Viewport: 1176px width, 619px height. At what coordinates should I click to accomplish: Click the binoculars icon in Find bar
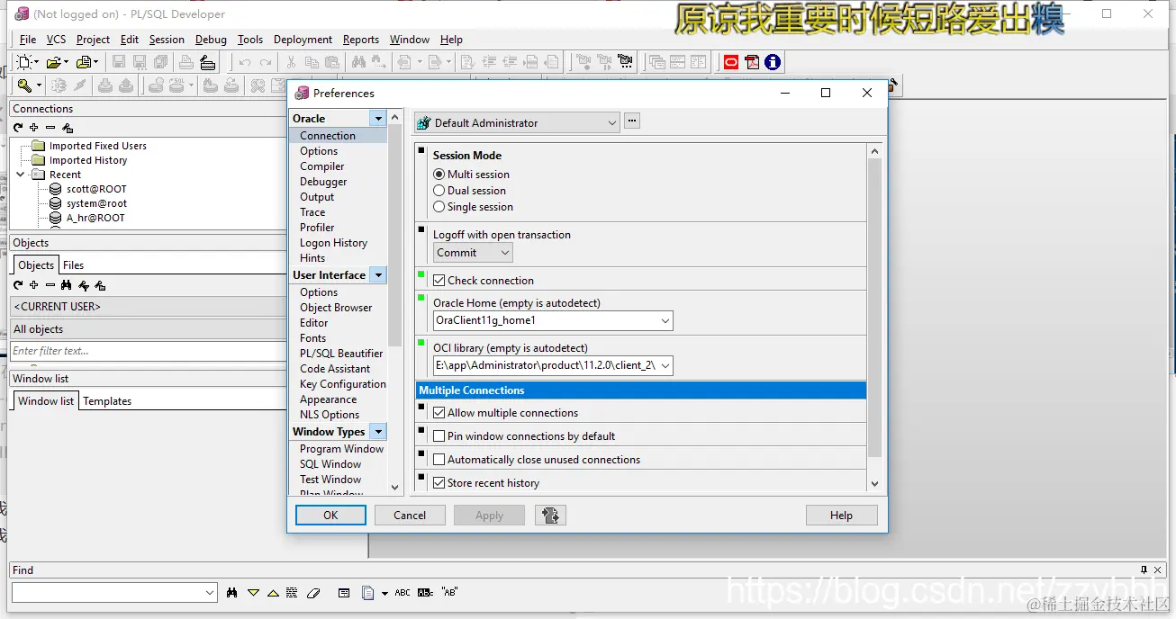click(x=232, y=593)
